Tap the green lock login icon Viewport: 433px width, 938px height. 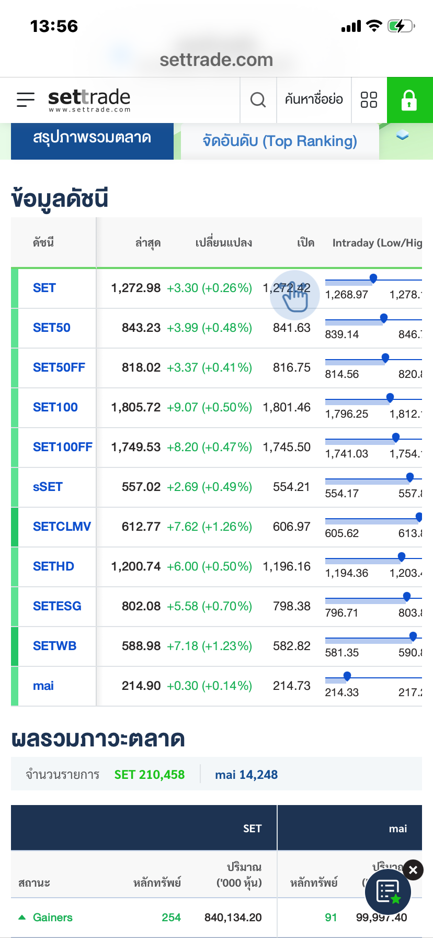coord(409,99)
